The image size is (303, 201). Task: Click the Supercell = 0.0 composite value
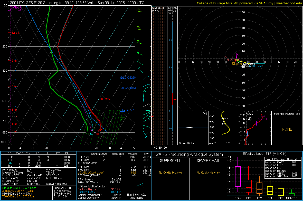[62, 188]
